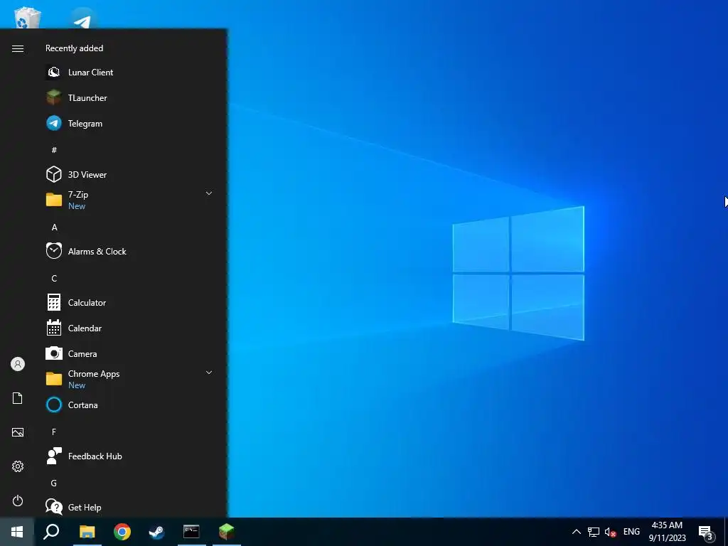Screen dimensions: 728x546
Task: Click the Windows Start button
Action: (17, 532)
